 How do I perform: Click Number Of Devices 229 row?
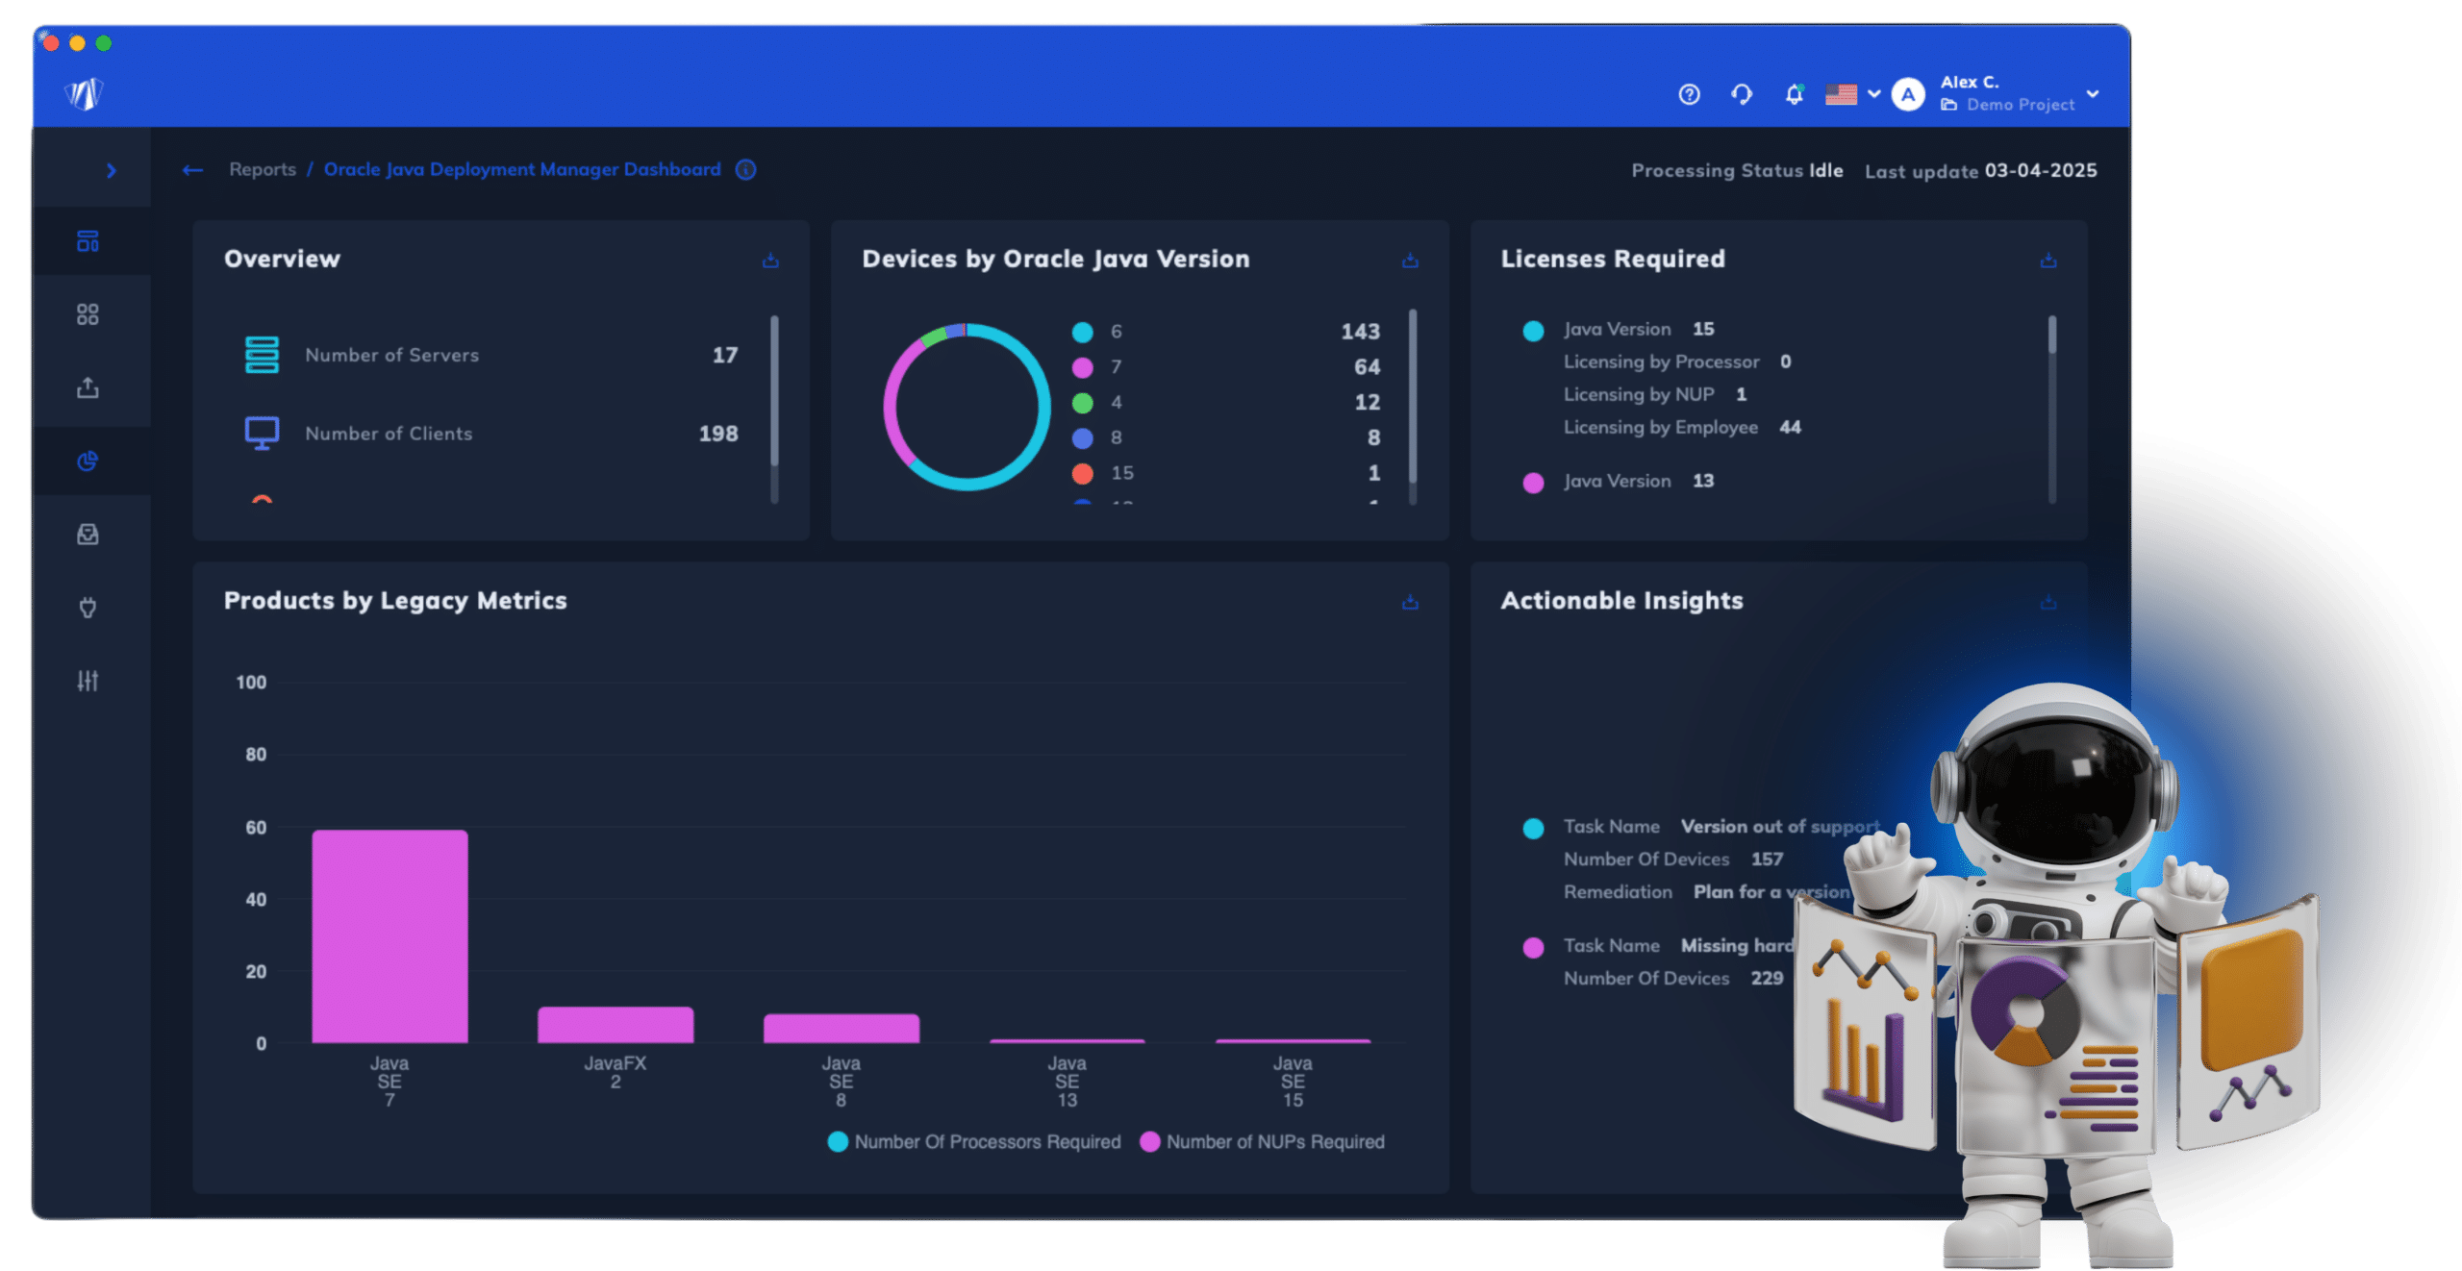[x=1673, y=978]
